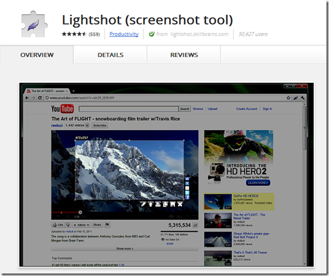Open the Productivity category link

pos(124,34)
